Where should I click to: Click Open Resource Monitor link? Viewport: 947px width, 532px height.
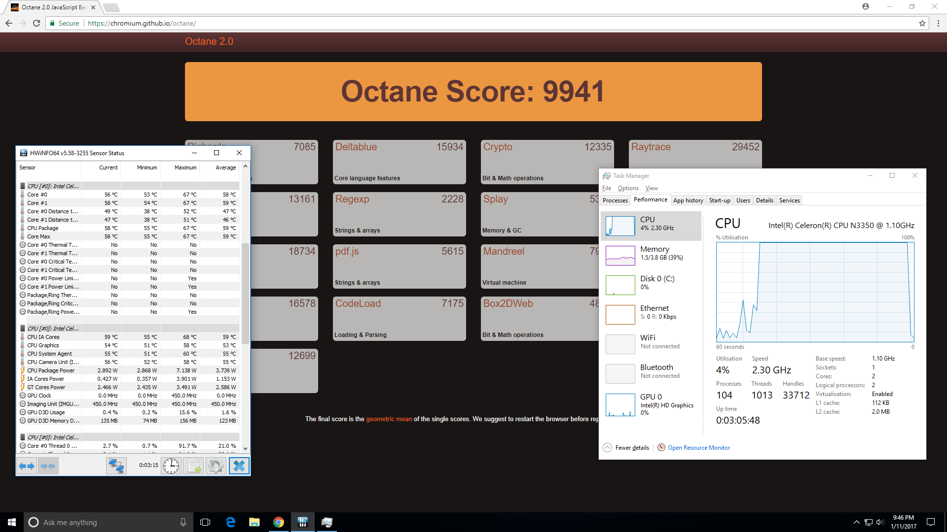click(698, 448)
